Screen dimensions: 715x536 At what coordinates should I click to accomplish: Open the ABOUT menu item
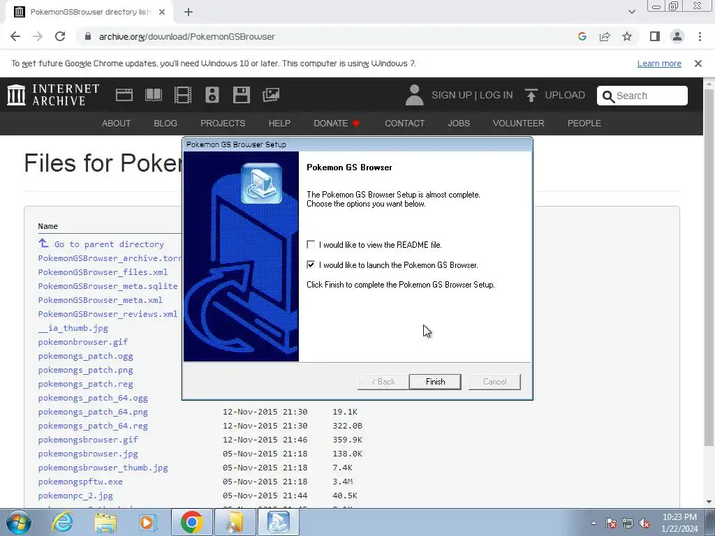coord(116,124)
